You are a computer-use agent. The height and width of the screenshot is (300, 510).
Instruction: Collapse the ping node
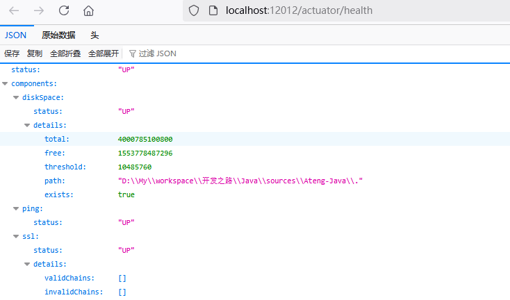click(16, 208)
